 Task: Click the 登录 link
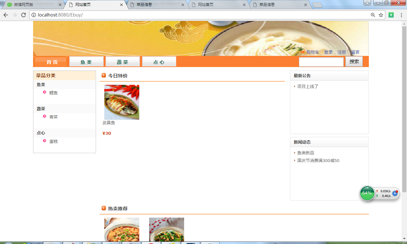328,52
